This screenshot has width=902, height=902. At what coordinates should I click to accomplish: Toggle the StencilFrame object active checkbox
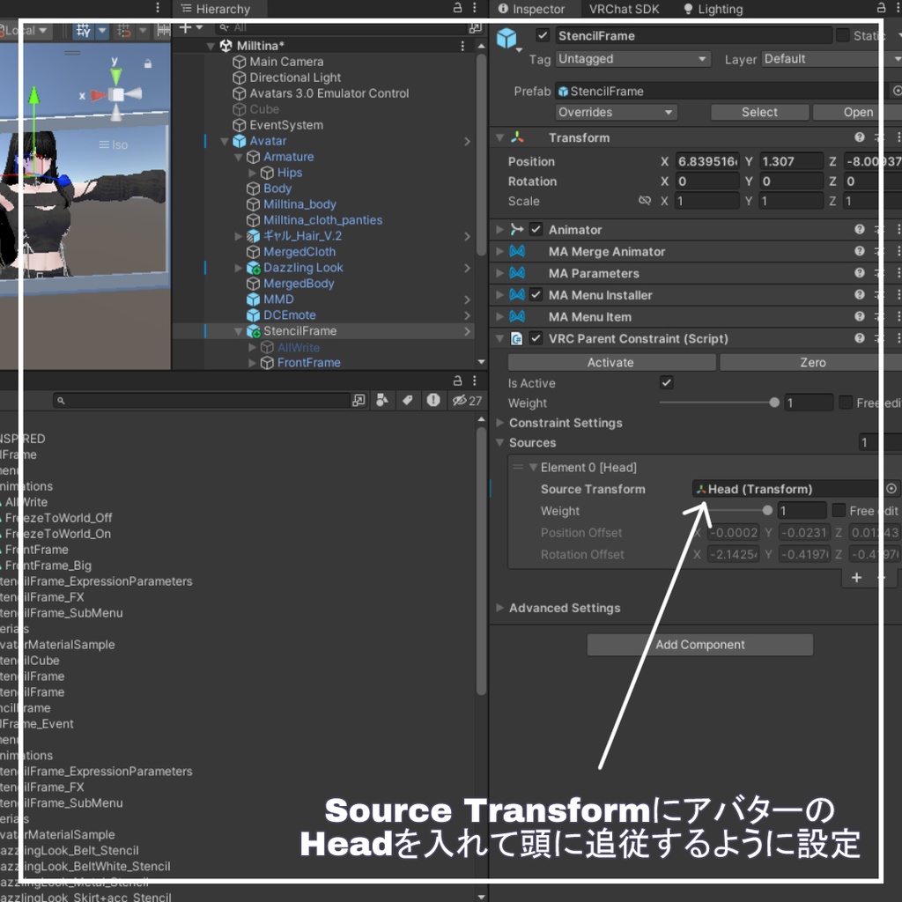click(543, 35)
